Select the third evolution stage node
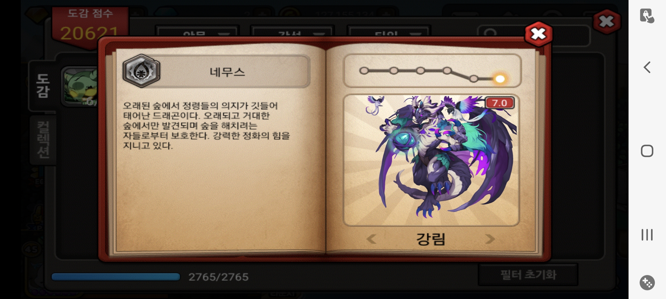This screenshot has height=299, width=666. tap(420, 71)
